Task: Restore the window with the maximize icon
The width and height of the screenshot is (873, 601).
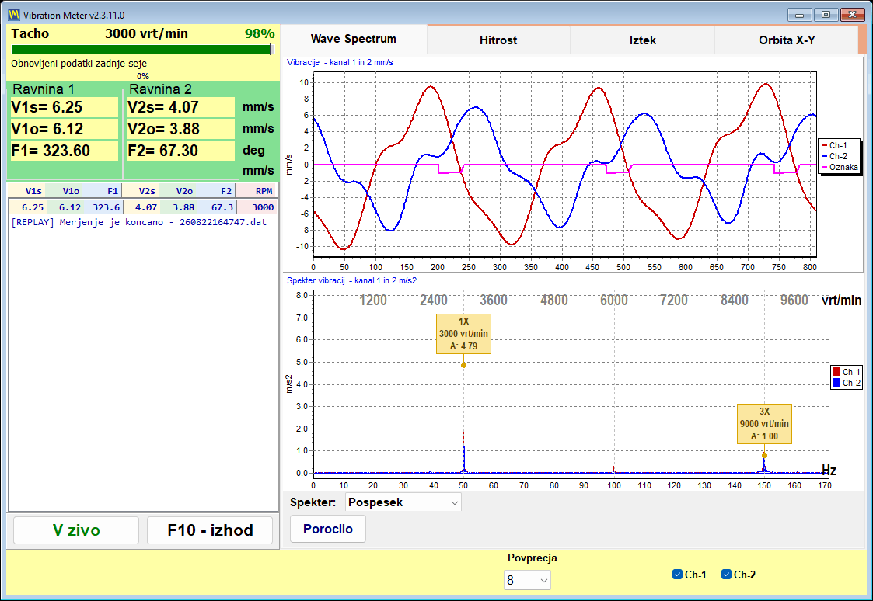Action: 826,15
